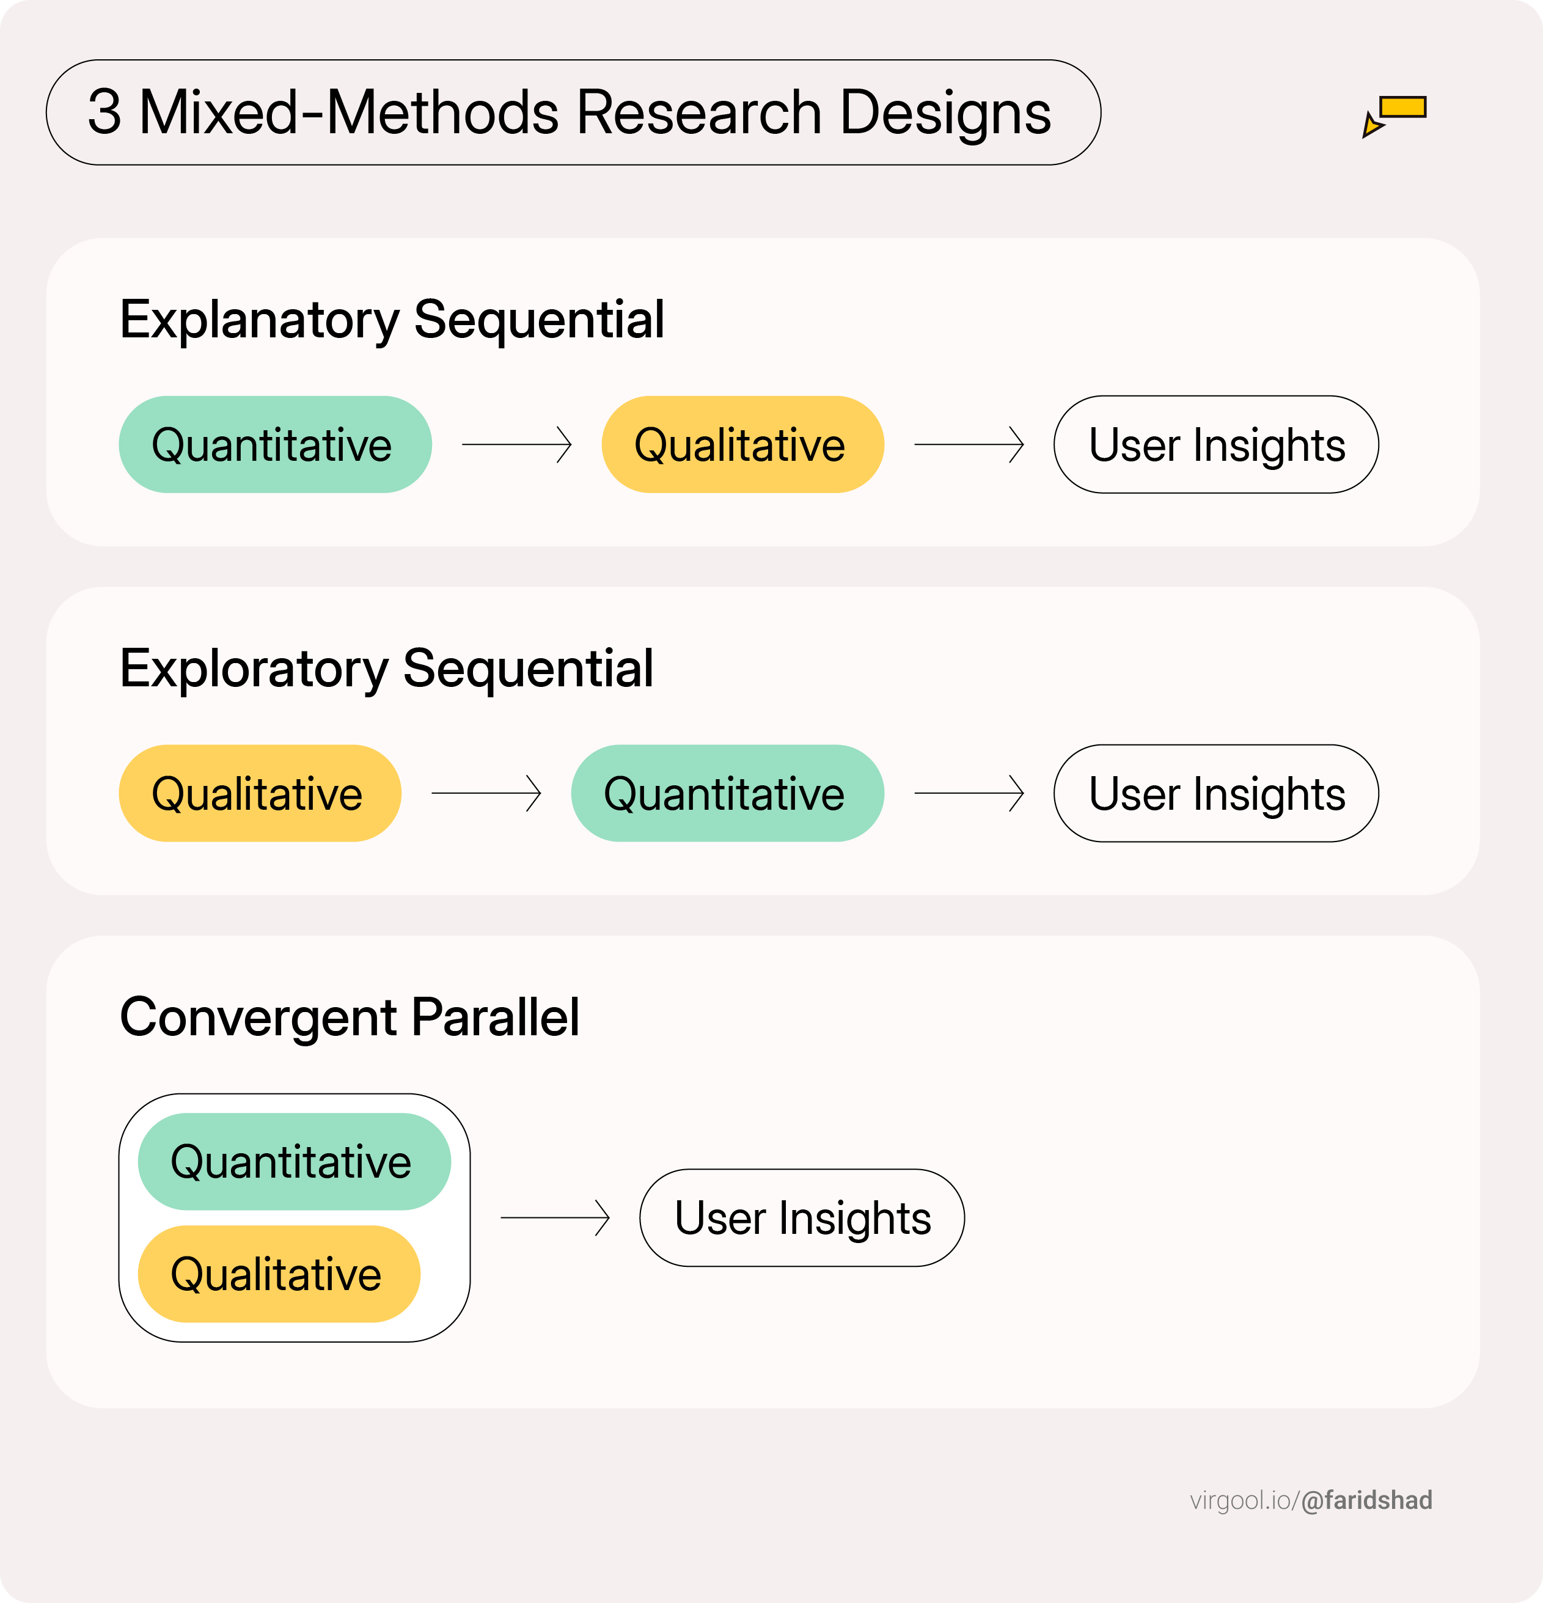Open User Insights in the Convergent Parallel section
Viewport: 1543px width, 1603px height.
pos(801,1218)
